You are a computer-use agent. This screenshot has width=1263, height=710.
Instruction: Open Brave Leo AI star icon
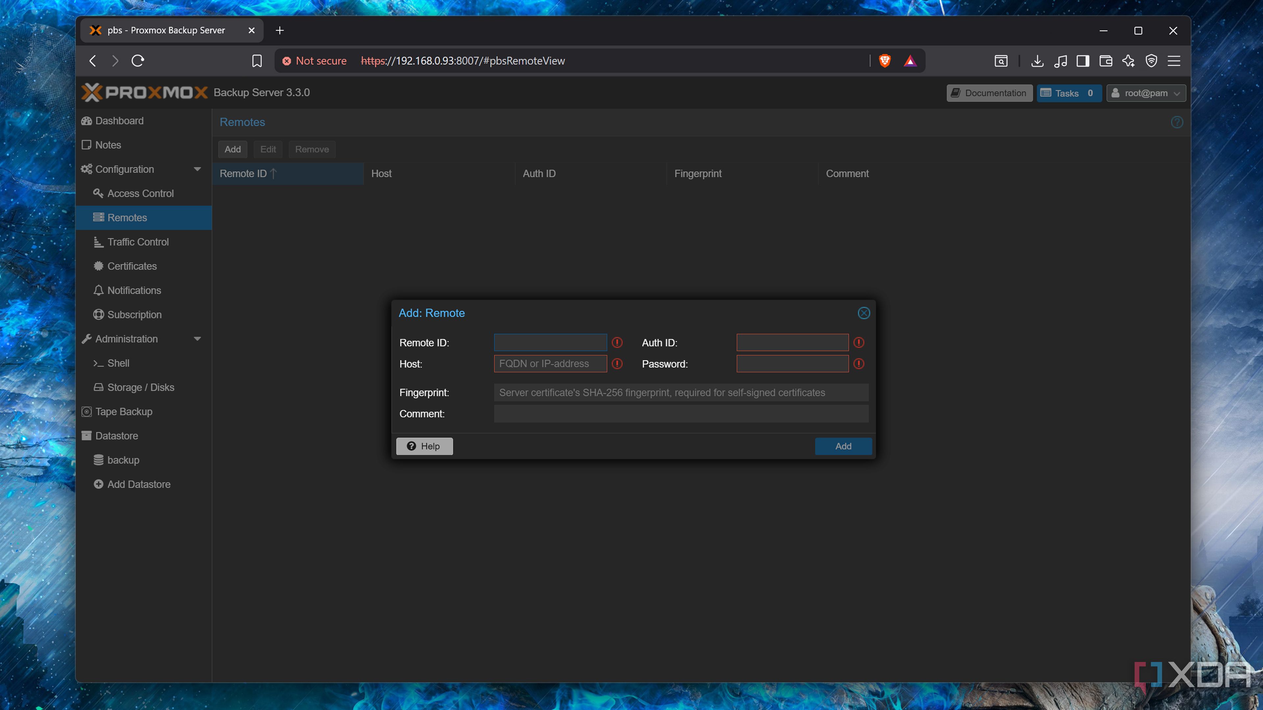(1129, 61)
